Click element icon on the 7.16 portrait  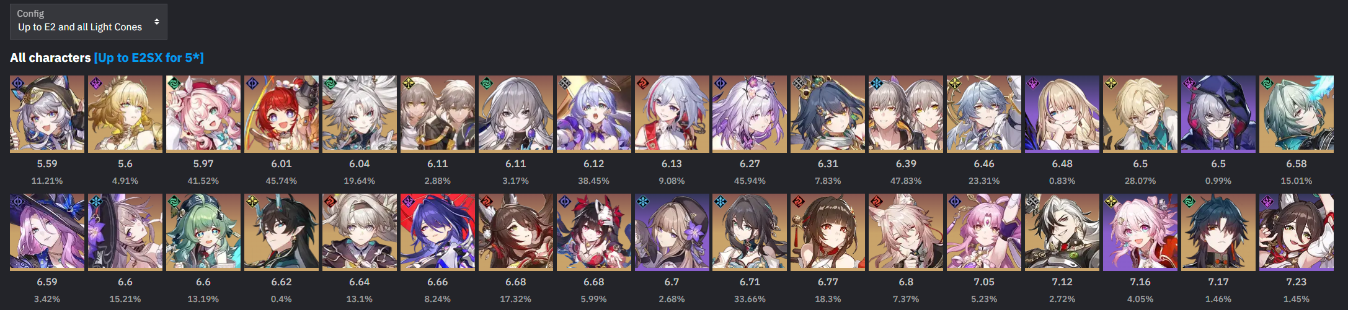1111,202
